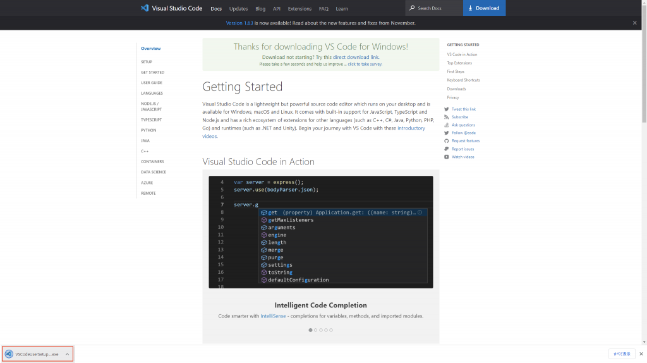The height and width of the screenshot is (363, 647).
Task: Expand TYPESCRIPT section in sidebar
Action: point(152,120)
